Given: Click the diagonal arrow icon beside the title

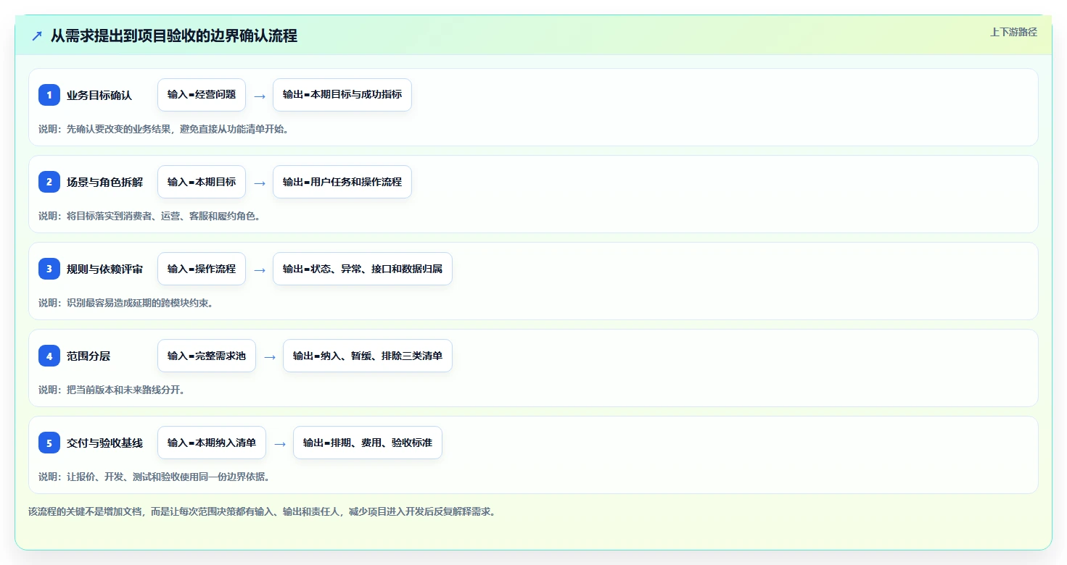Looking at the screenshot, I should (37, 35).
